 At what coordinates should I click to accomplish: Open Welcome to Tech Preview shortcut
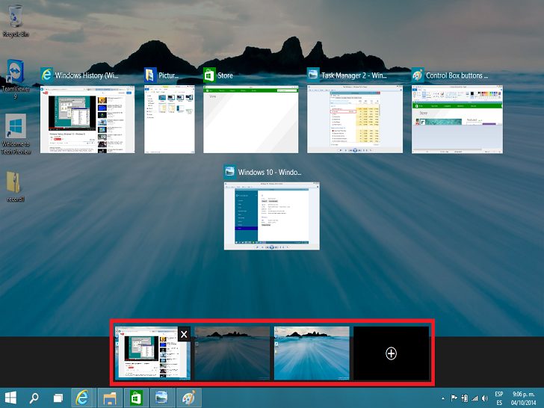[16, 135]
